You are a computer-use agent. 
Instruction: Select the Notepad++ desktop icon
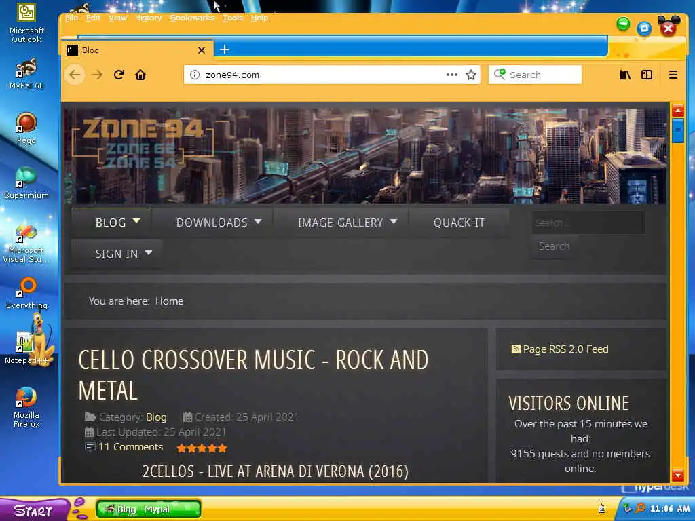26,348
